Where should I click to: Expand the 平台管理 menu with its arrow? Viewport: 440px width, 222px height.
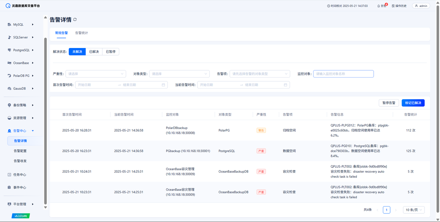[33, 204]
